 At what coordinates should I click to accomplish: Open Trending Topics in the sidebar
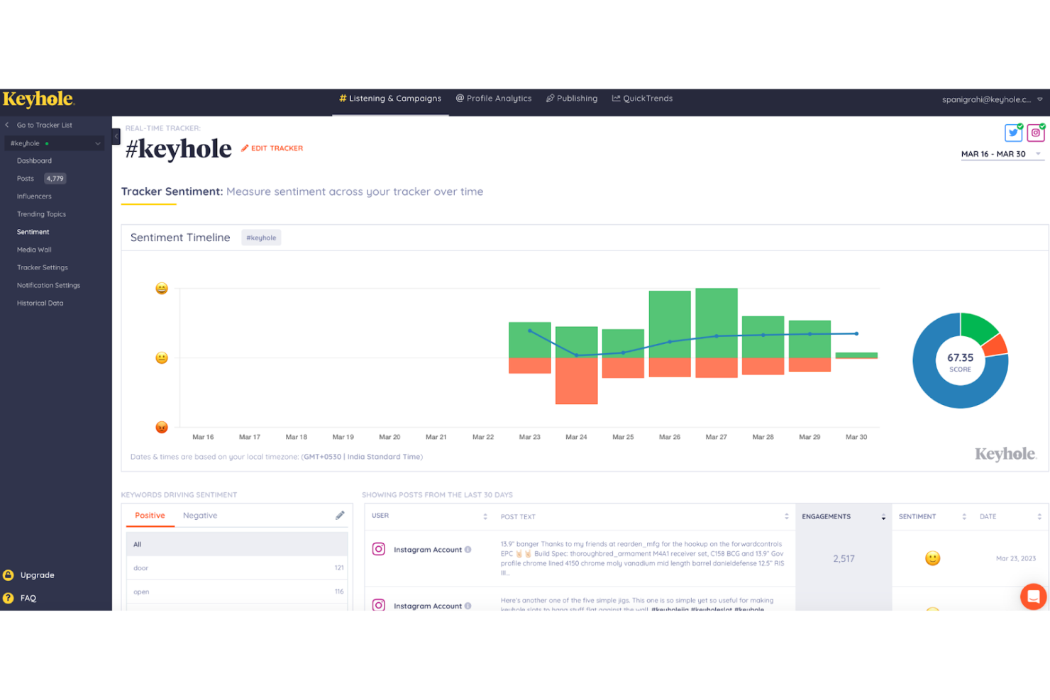coord(41,214)
